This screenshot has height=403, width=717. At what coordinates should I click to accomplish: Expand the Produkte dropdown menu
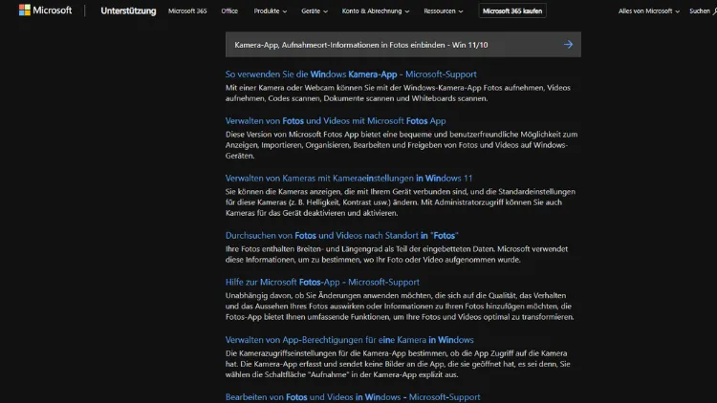coord(271,11)
